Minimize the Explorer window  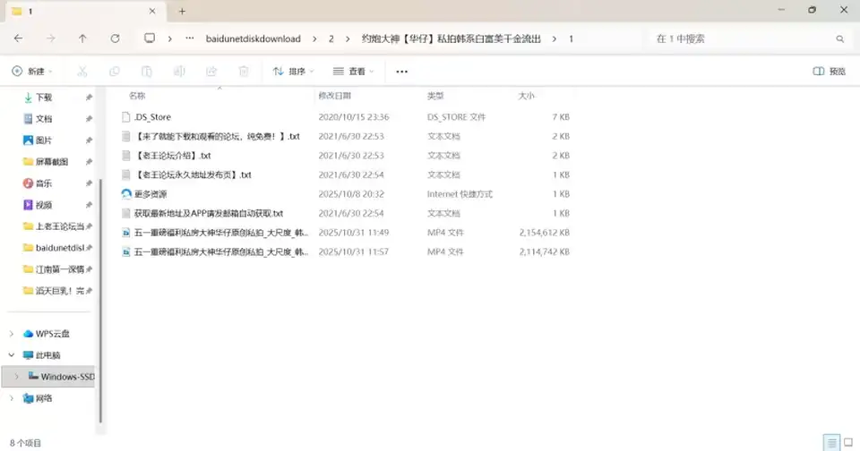click(x=781, y=10)
